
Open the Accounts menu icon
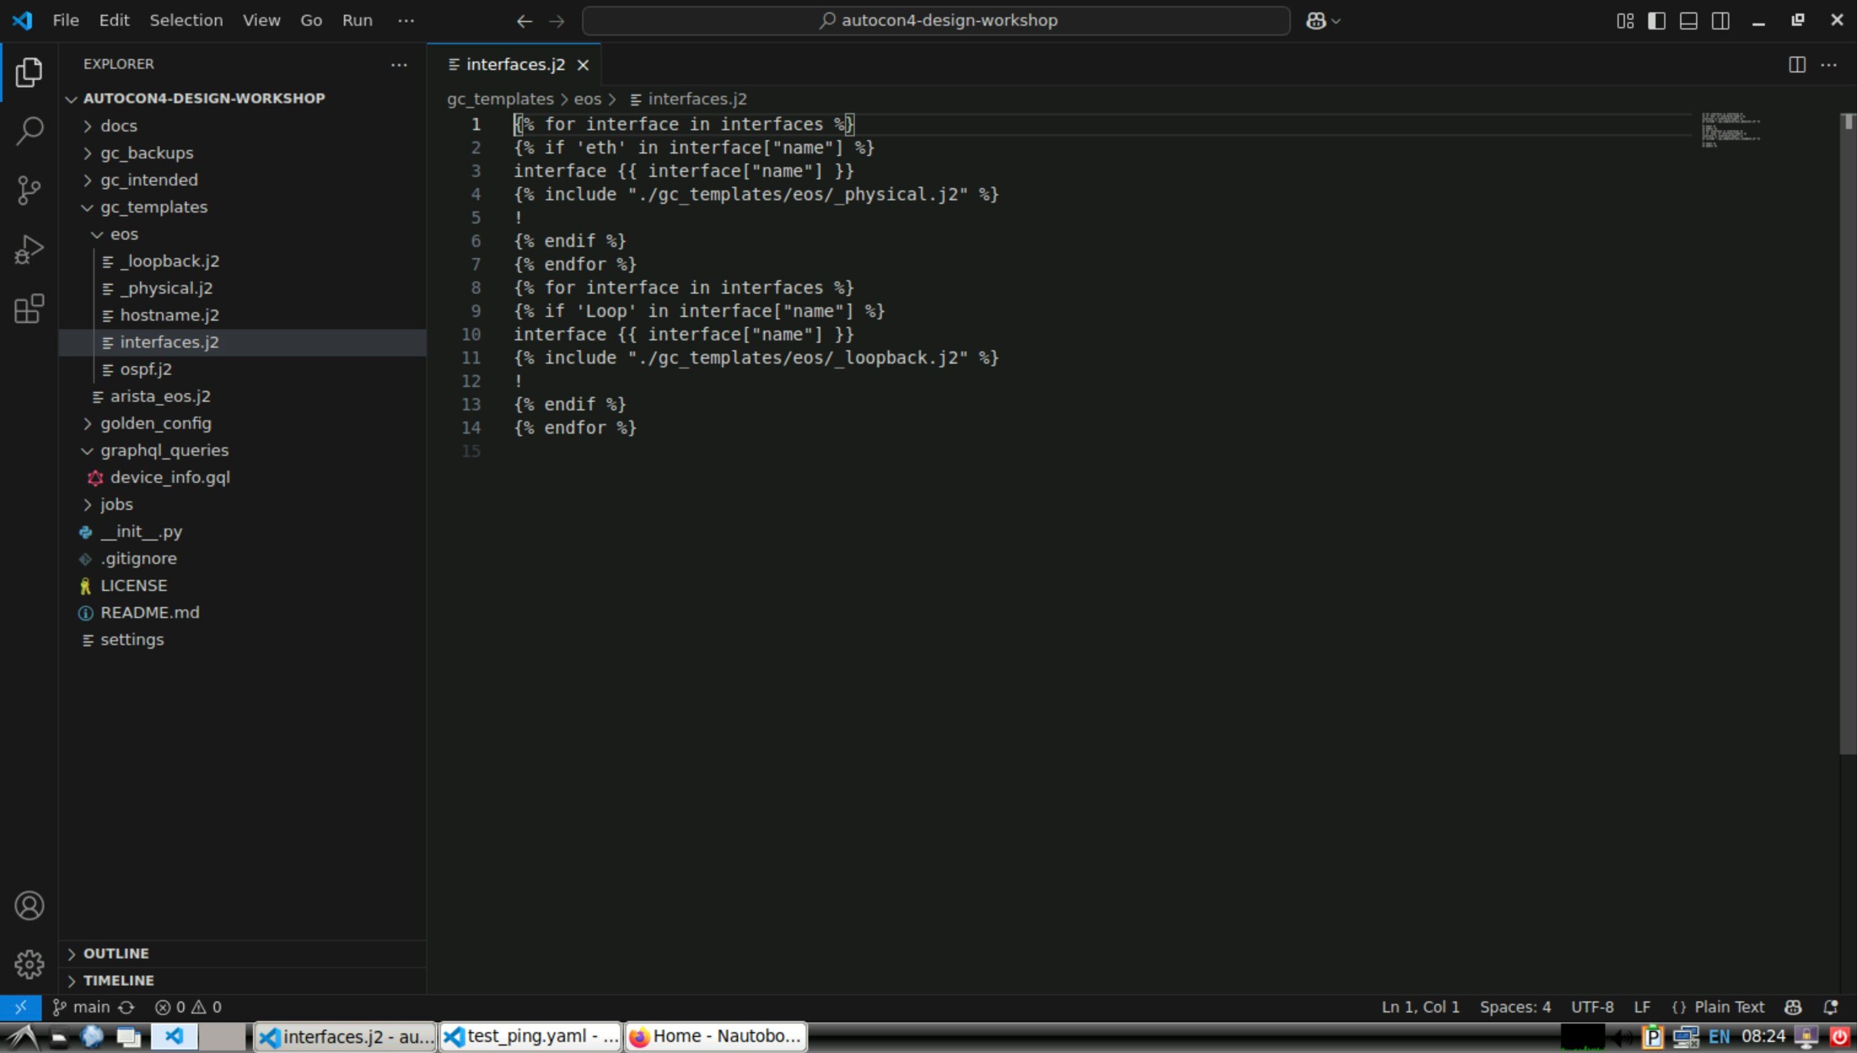click(29, 906)
